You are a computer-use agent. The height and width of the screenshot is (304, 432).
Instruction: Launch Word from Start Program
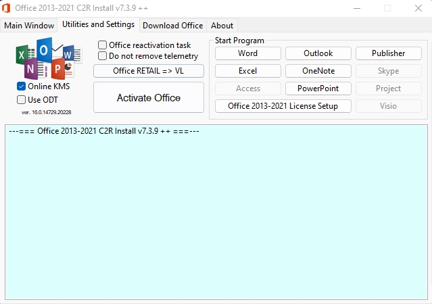247,53
